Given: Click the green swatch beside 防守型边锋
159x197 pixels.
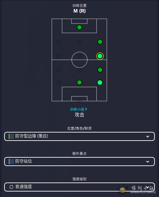Looking at the screenshot, I should (11, 136).
